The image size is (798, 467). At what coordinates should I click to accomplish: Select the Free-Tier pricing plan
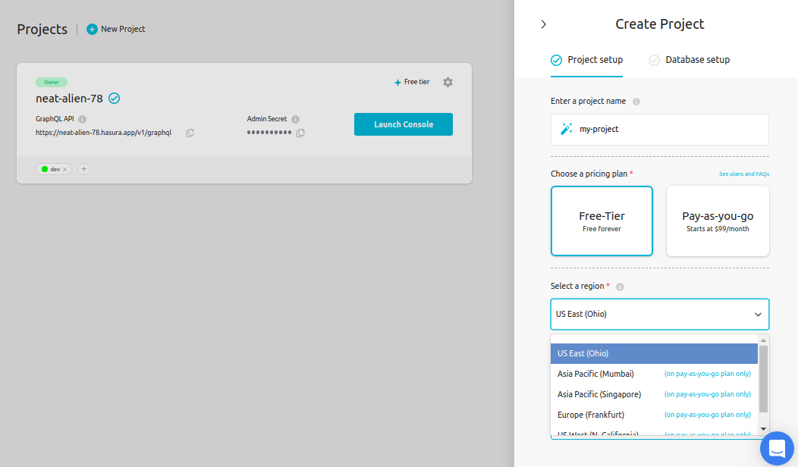pos(602,221)
